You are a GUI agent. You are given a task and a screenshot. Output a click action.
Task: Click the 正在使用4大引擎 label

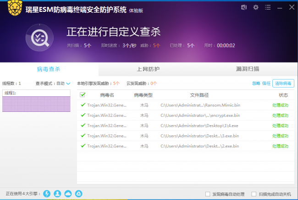point(23,194)
